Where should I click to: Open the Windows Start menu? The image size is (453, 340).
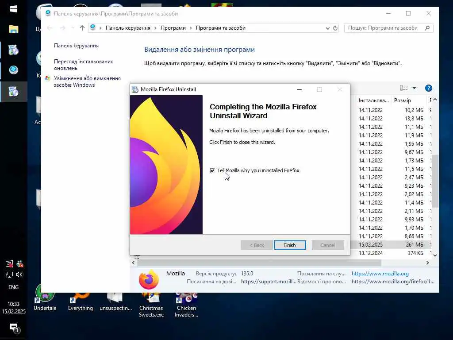coord(14,9)
